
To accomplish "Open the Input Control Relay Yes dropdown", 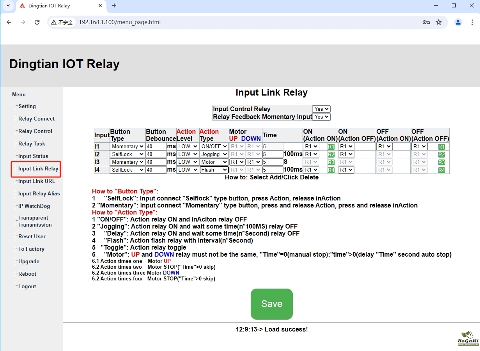I will click(321, 109).
